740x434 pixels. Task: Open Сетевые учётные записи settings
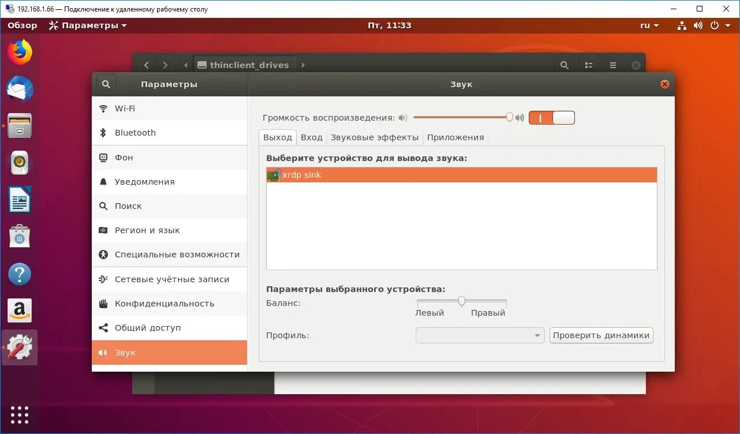(169, 279)
